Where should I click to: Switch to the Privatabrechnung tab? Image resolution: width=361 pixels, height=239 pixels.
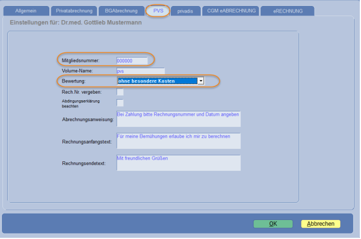(x=73, y=11)
